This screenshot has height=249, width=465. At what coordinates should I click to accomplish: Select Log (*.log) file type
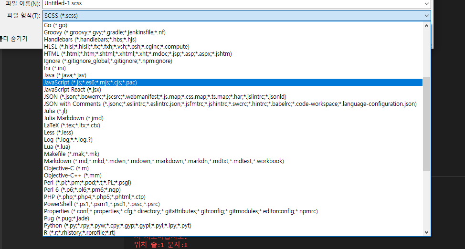[x=233, y=140]
